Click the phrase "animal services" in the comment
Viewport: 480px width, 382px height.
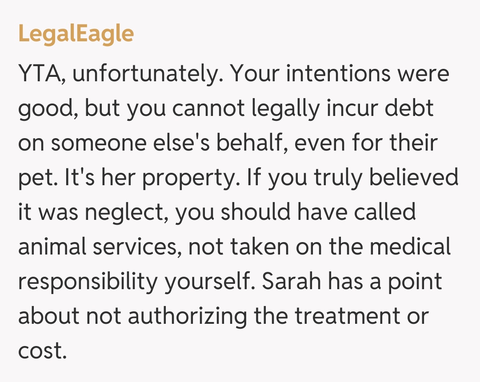[99, 247]
